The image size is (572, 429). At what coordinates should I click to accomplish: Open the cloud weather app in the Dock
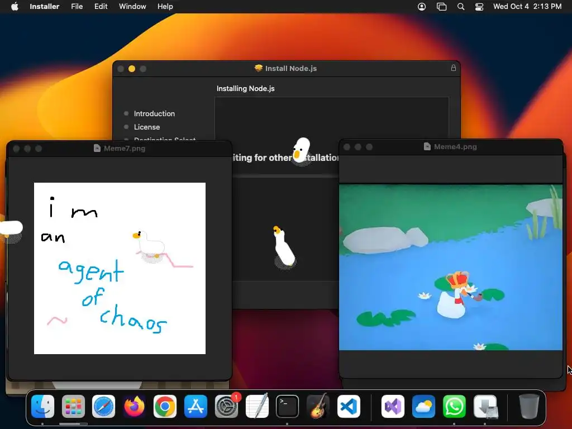pyautogui.click(x=423, y=406)
